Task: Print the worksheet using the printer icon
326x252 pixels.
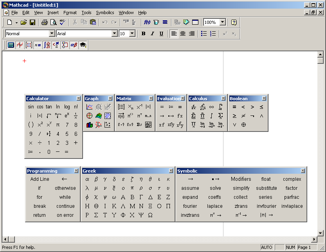Action: pyautogui.click(x=45, y=22)
